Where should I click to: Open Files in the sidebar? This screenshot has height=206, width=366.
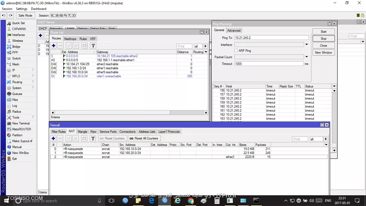(x=15, y=100)
